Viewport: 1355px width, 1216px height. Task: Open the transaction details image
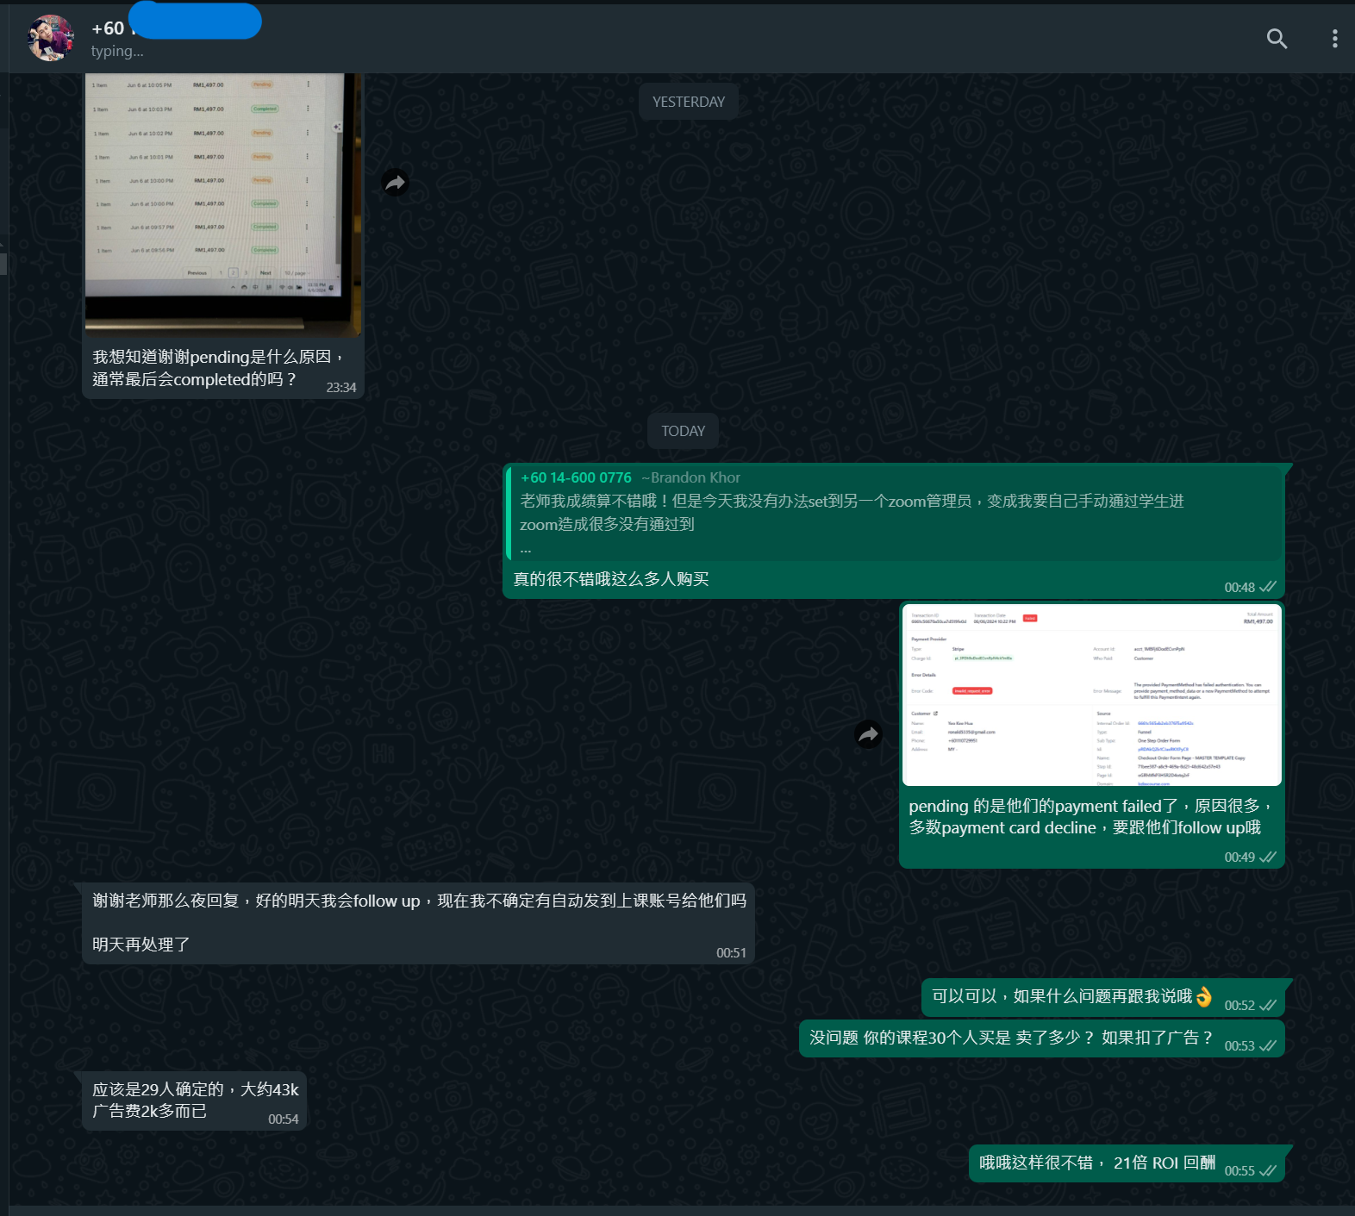click(x=1091, y=695)
